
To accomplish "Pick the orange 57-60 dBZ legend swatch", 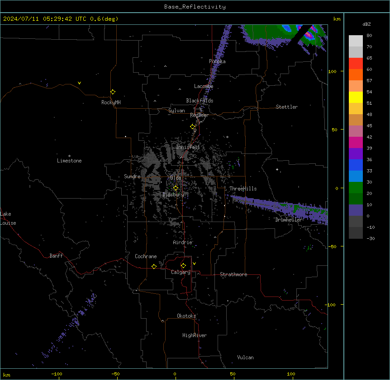I will pyautogui.click(x=356, y=74).
